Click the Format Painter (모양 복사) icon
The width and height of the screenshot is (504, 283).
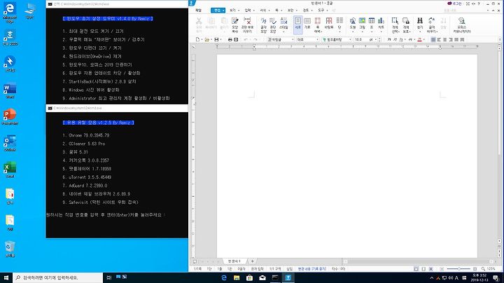[x=235, y=25]
